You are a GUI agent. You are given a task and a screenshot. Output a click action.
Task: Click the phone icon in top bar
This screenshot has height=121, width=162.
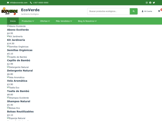(31, 3)
